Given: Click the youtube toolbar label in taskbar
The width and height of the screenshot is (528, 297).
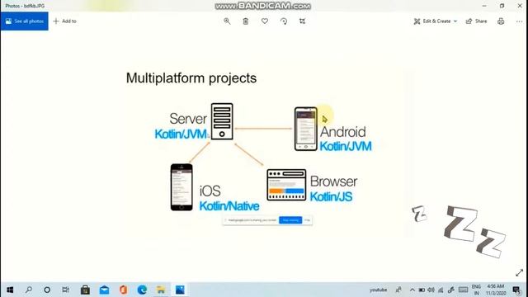Looking at the screenshot, I should coord(378,290).
